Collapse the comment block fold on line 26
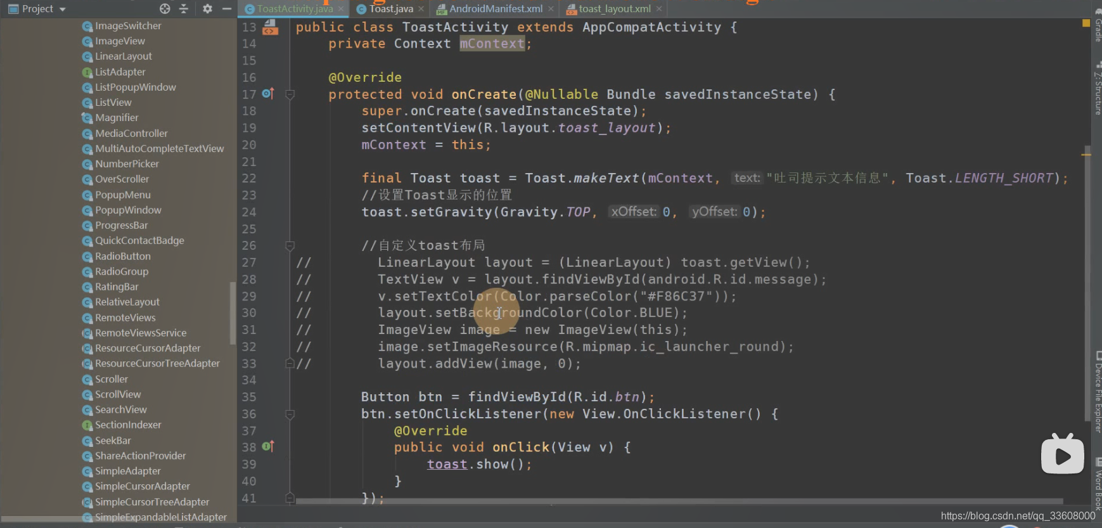This screenshot has height=528, width=1102. pos(290,245)
